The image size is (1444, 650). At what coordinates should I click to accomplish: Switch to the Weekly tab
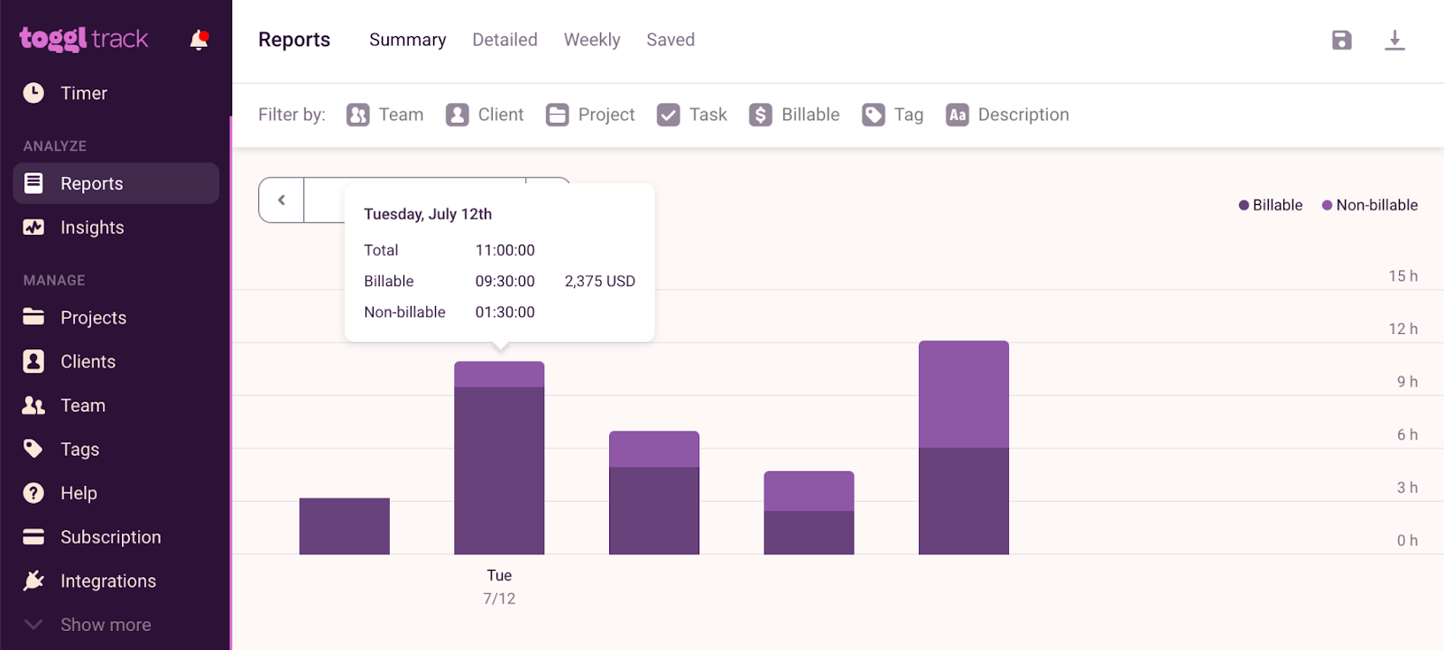(592, 40)
